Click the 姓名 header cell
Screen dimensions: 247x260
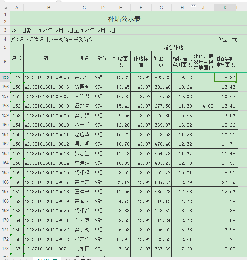84,58
